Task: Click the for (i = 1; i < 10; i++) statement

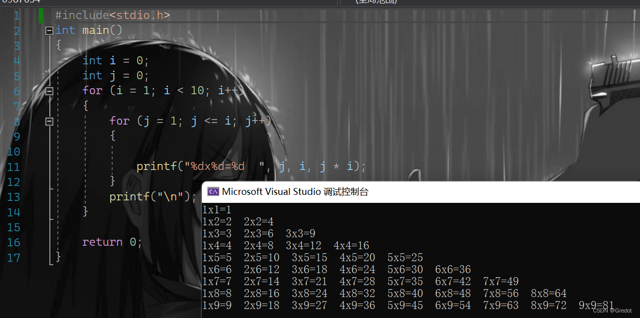Action: click(x=163, y=91)
